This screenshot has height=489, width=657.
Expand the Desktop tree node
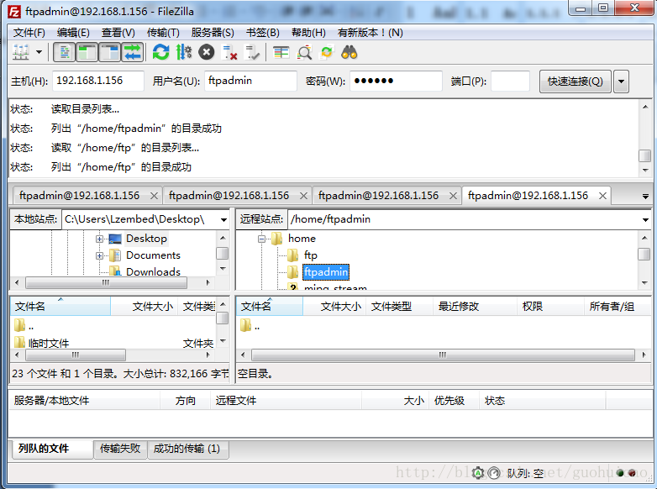(x=99, y=239)
